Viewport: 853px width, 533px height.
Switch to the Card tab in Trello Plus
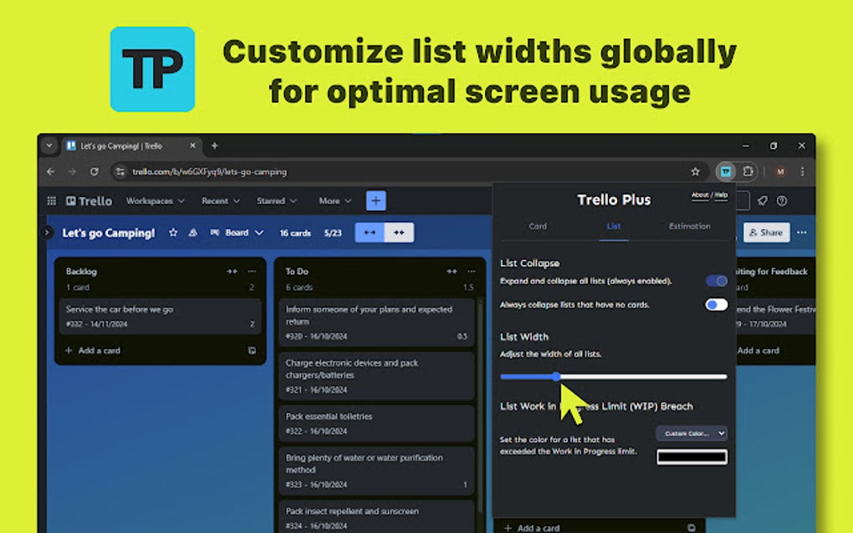click(538, 226)
